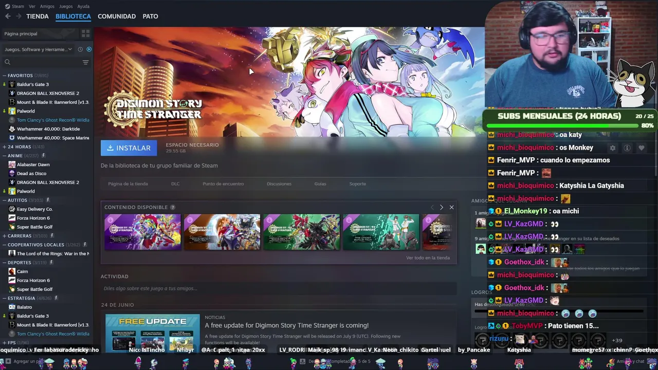Click the Easy Delivery Co. game icon
This screenshot has height=370, width=658.
12,209
